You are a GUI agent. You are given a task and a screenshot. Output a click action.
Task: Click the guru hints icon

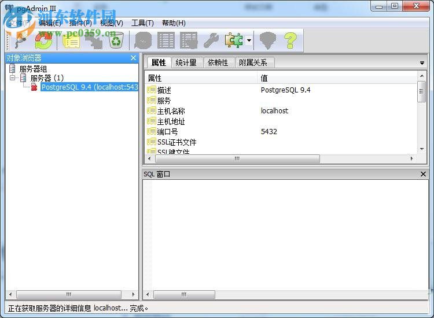tap(268, 40)
